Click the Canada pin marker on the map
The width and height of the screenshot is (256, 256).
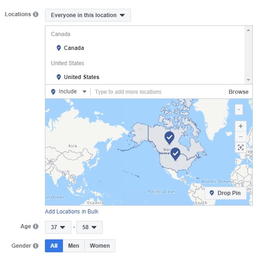(169, 138)
